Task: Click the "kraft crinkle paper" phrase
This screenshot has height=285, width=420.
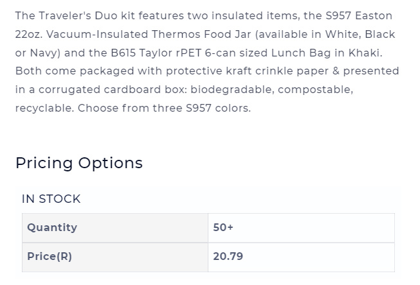Action: pyautogui.click(x=277, y=71)
